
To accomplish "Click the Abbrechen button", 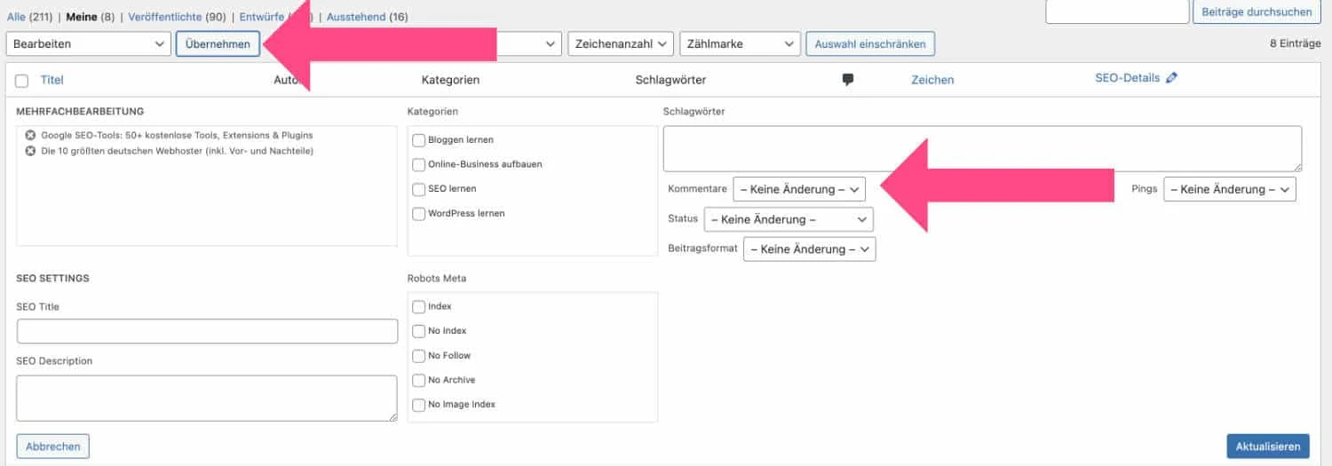I will click(53, 446).
